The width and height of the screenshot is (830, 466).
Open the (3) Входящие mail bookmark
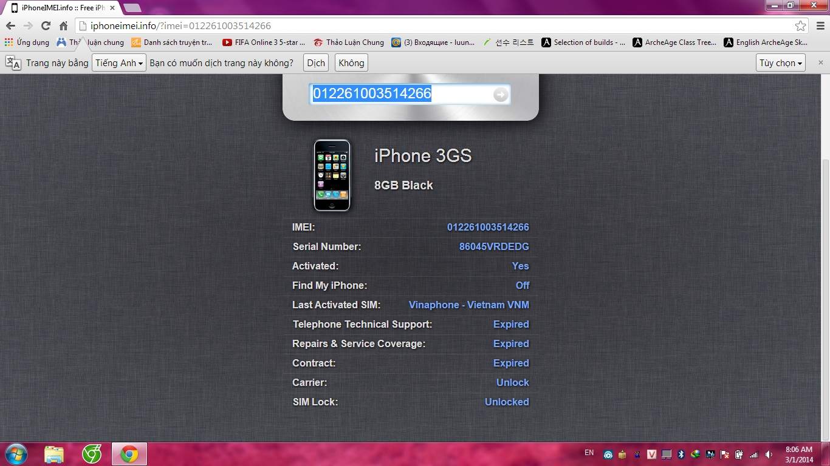[x=433, y=42]
